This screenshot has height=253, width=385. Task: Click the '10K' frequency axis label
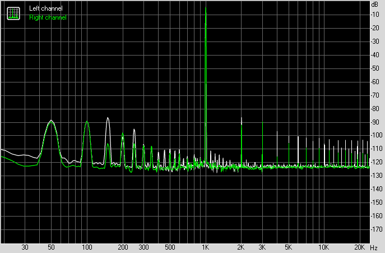click(323, 247)
